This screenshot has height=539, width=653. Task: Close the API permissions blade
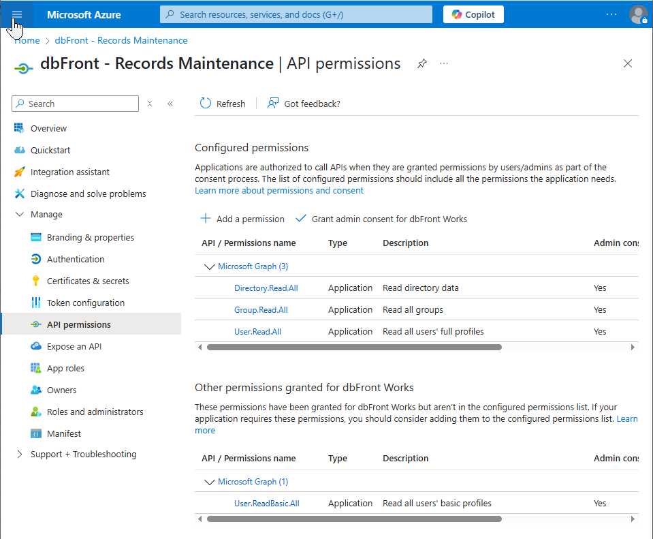(x=628, y=63)
